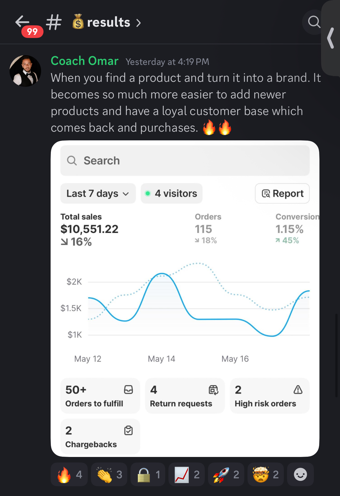
Task: Click the inbox icon on Orders to fulfill
Action: (128, 390)
